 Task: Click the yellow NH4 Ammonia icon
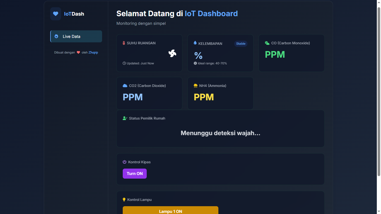[x=196, y=86]
